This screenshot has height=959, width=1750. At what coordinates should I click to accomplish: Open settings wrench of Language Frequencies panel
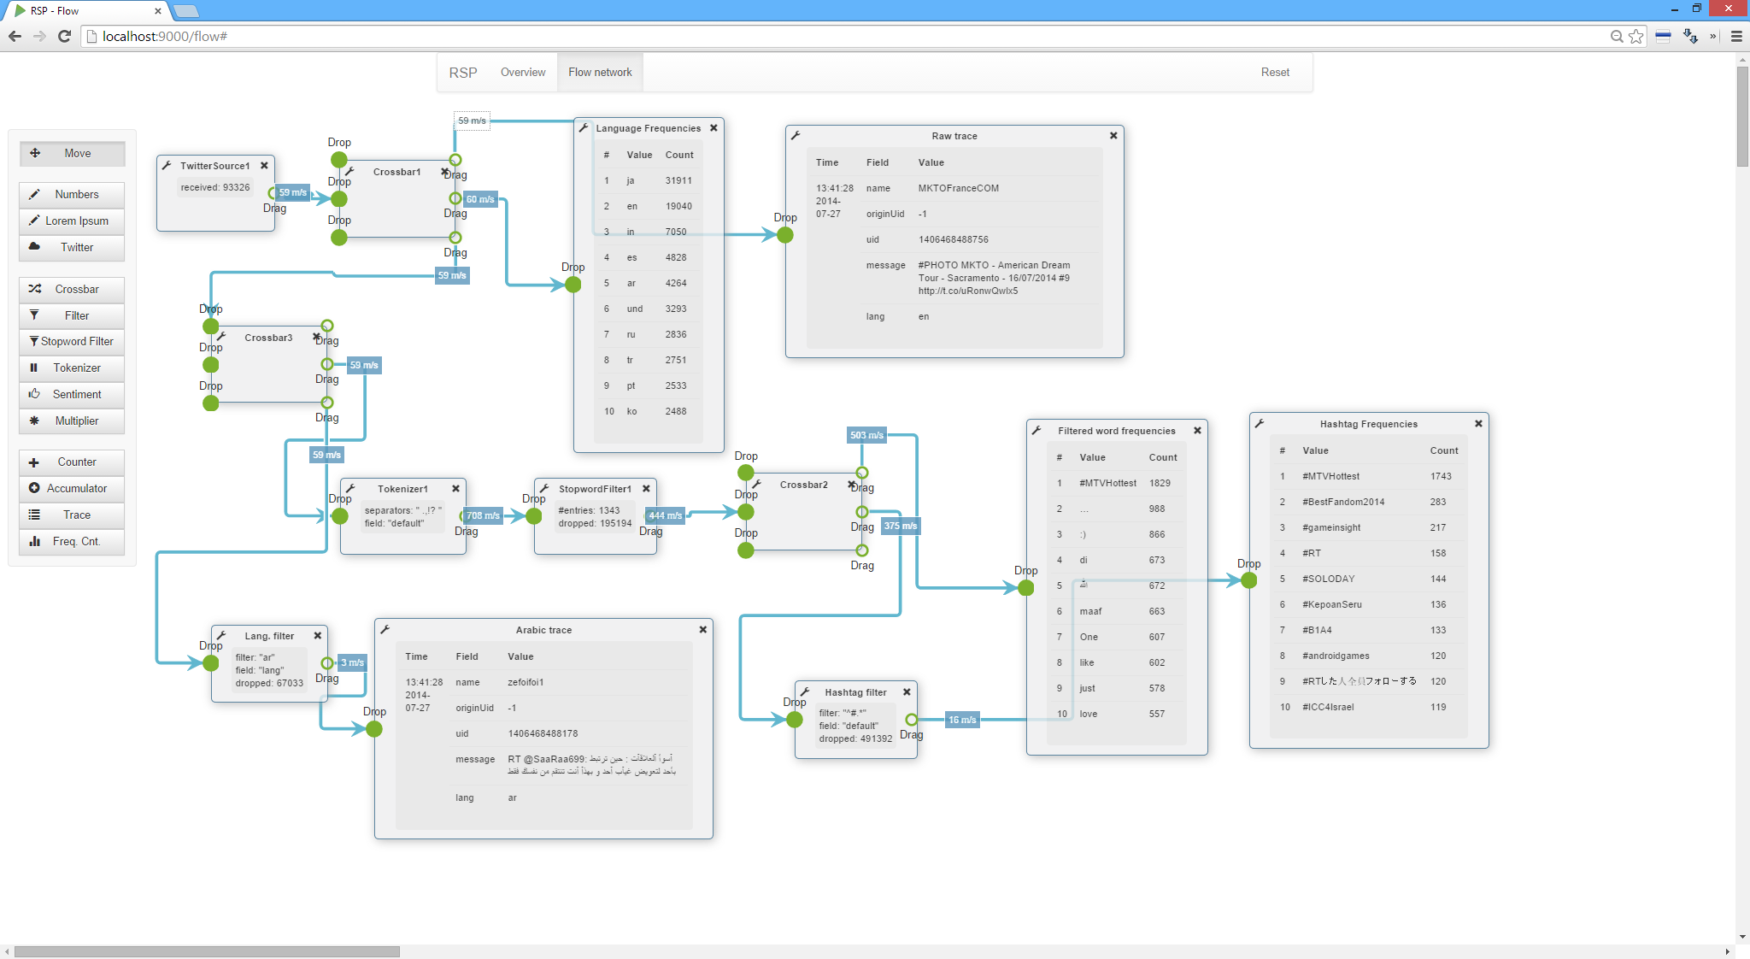[584, 128]
